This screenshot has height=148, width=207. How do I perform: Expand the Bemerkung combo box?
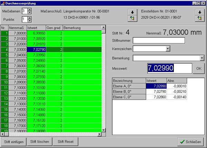pyautogui.click(x=202, y=58)
